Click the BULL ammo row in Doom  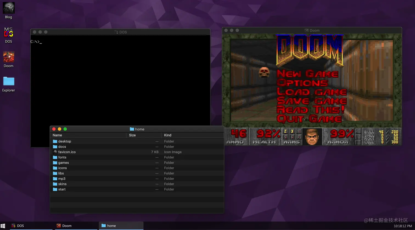(x=381, y=132)
